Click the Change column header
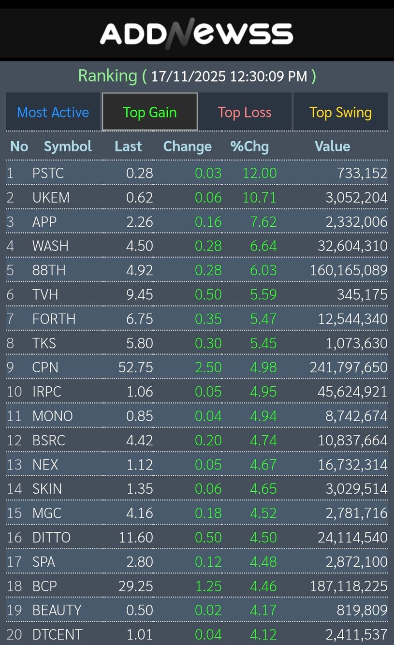 pos(188,147)
